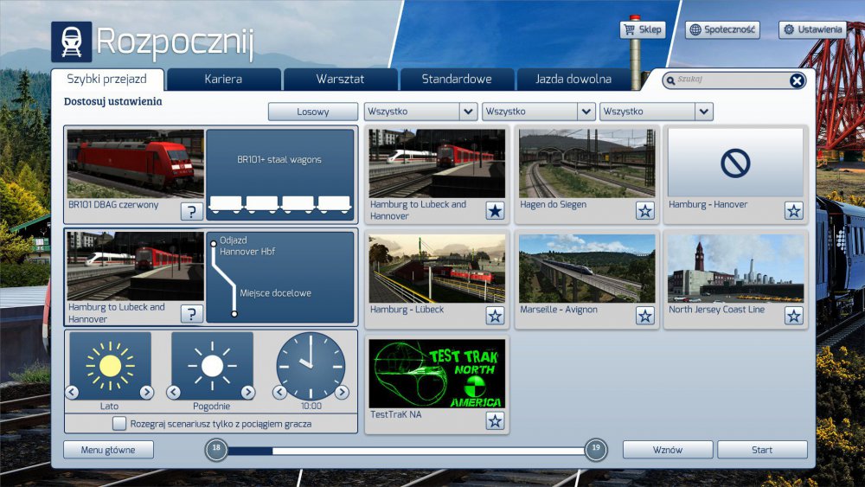Expand the first Wszystko filter dropdown

[468, 112]
